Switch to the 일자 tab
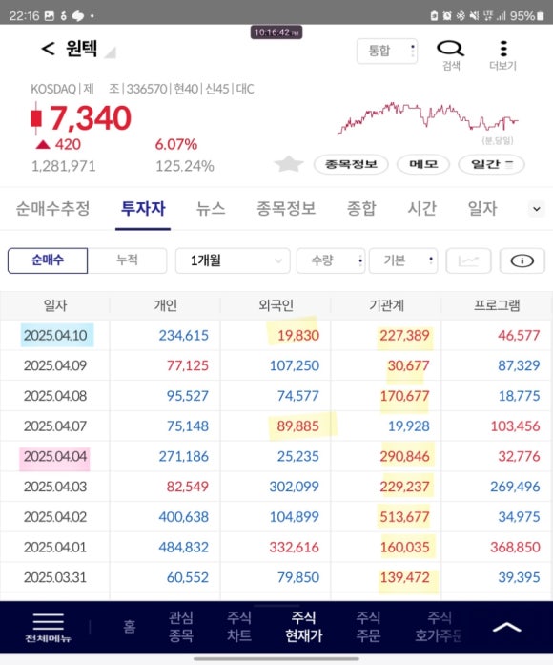 pyautogui.click(x=482, y=209)
